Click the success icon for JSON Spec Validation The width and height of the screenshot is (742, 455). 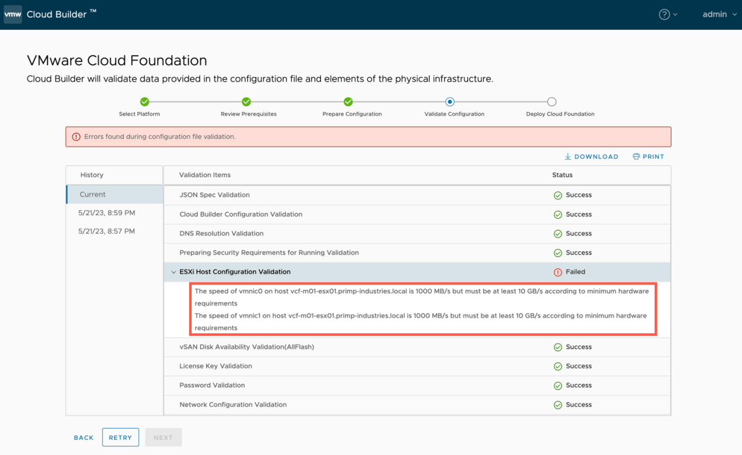coord(558,195)
